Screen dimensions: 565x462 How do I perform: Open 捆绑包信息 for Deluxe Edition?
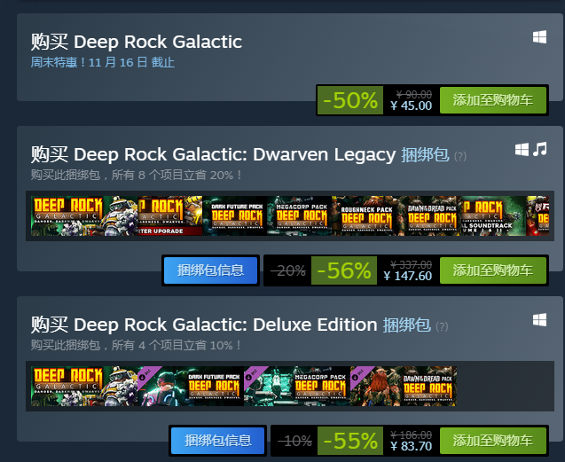(217, 441)
